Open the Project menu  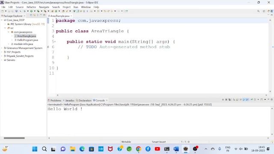tap(67, 7)
